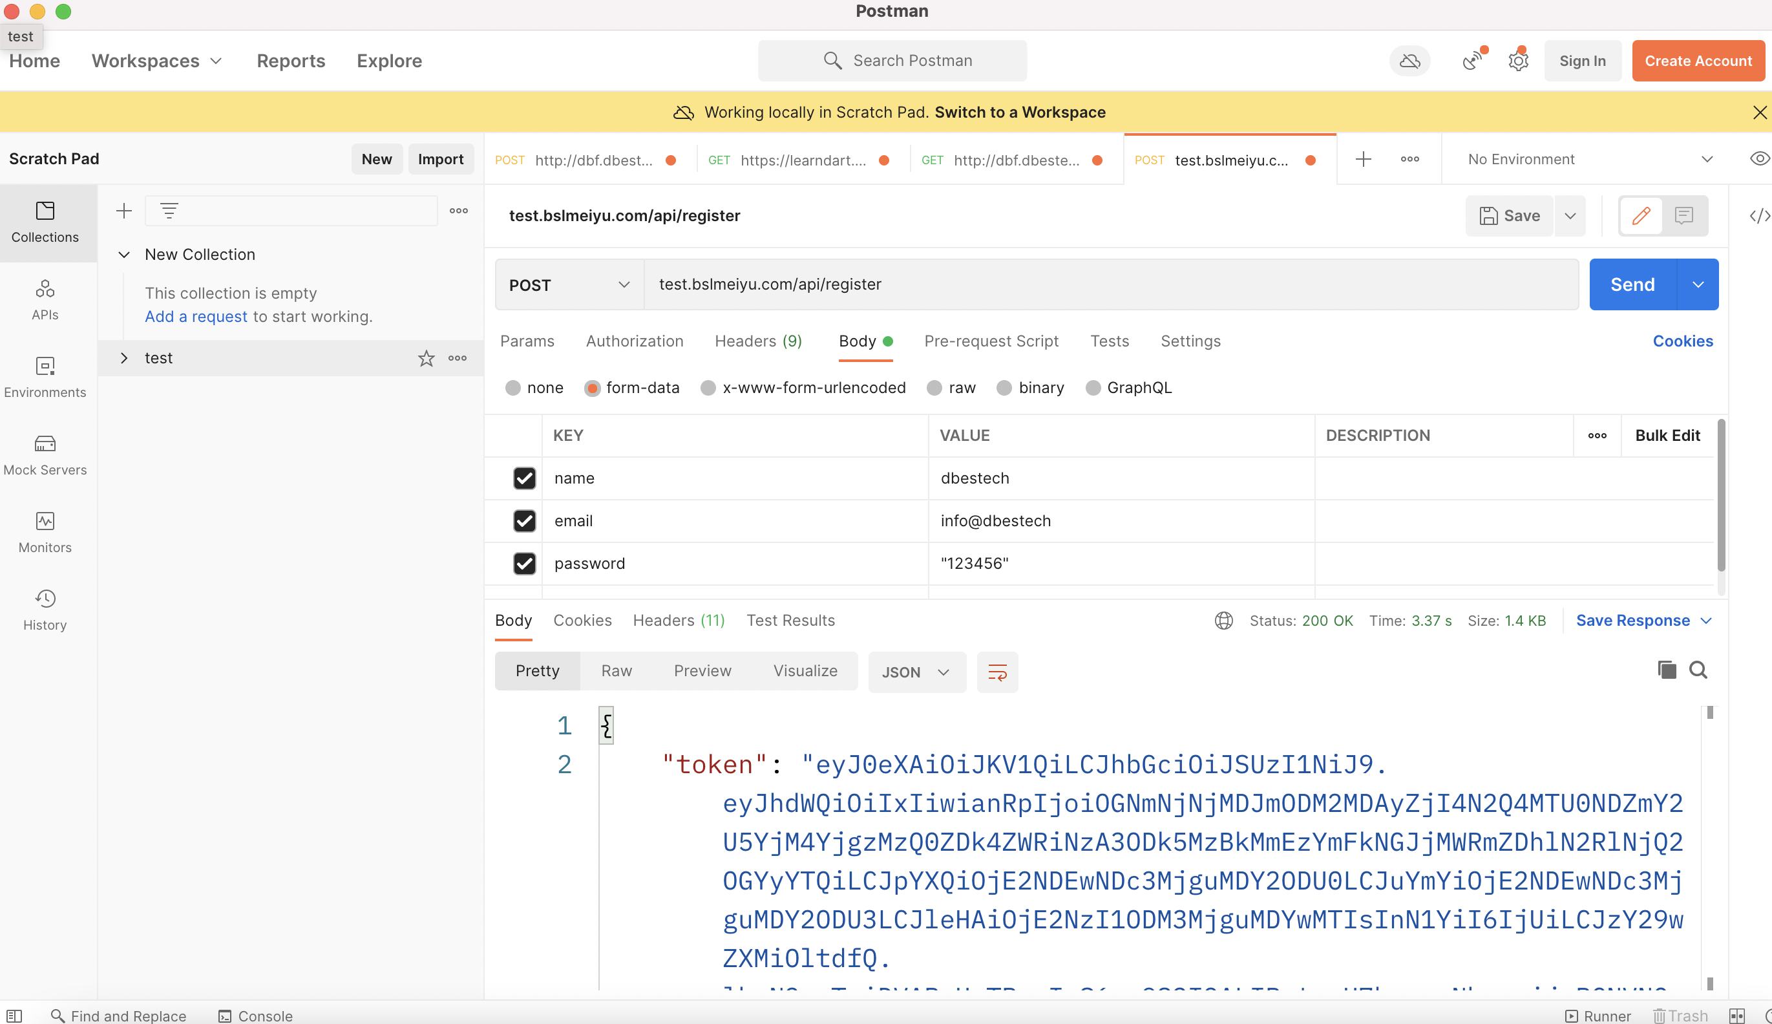Copy response body to clipboard icon
This screenshot has height=1024, width=1772.
[x=1667, y=670]
